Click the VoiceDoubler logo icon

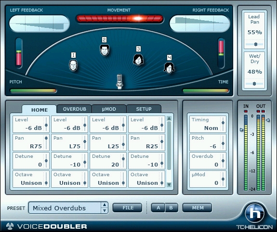[10, 226]
